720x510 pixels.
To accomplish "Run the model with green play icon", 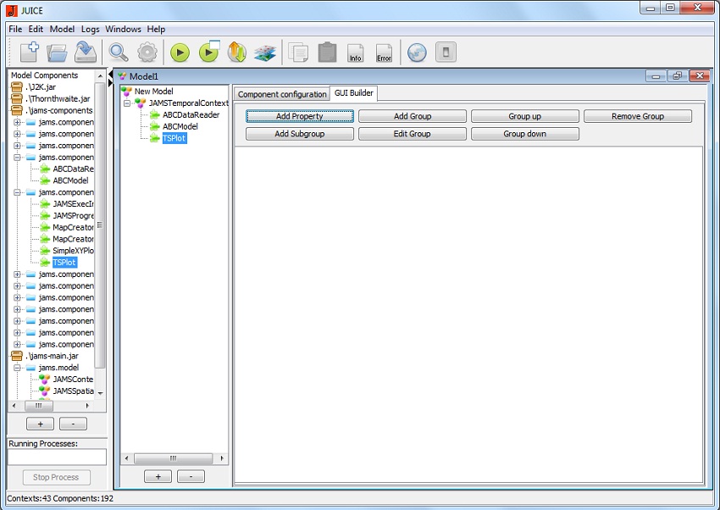I will click(180, 53).
